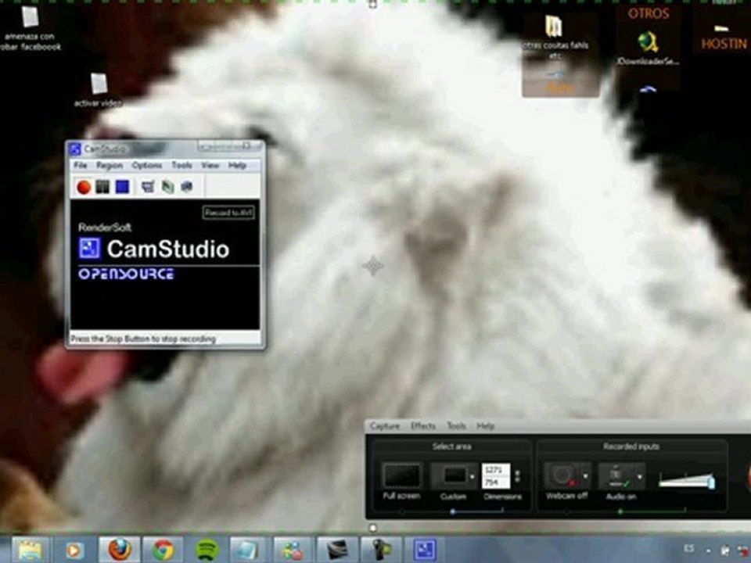The height and width of the screenshot is (563, 751).
Task: Click the last CamStudio toolbar icon (globe-like)
Action: tap(187, 187)
